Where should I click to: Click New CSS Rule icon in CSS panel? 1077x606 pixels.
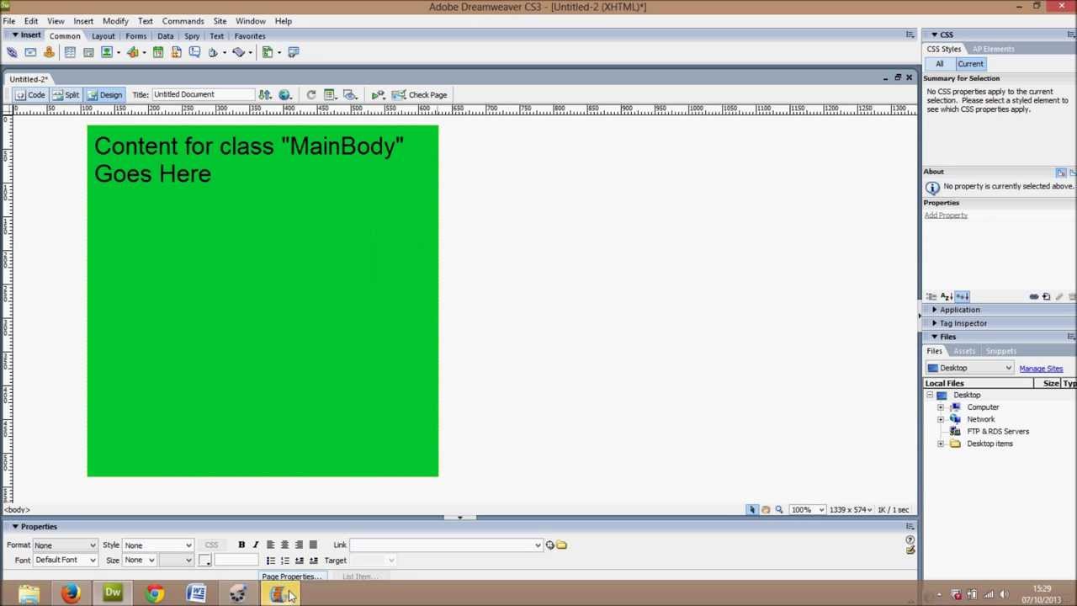pos(1046,296)
